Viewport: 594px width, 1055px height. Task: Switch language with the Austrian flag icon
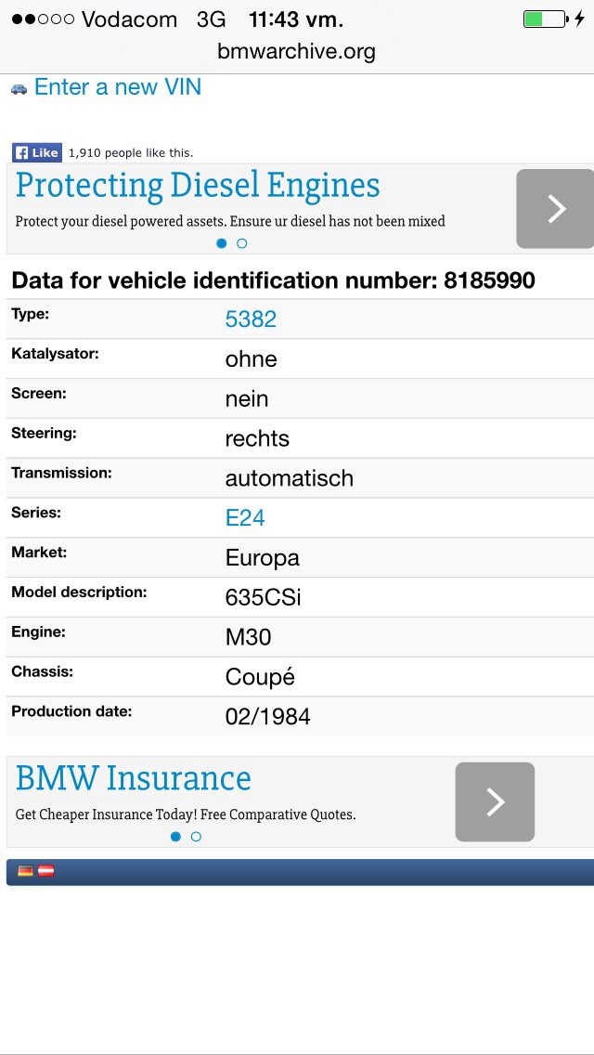tap(45, 871)
